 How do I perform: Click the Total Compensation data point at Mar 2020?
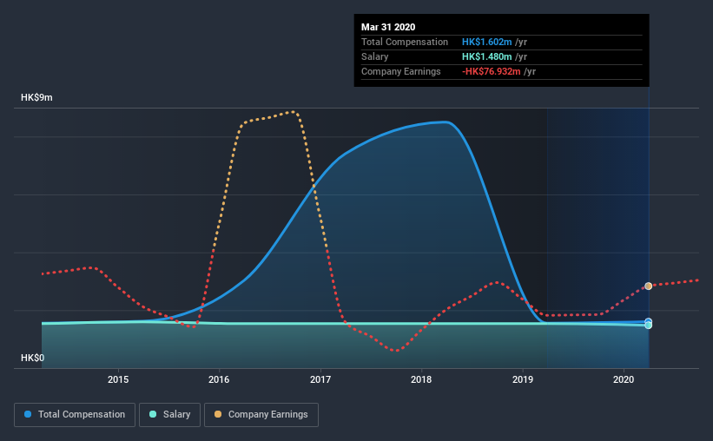(649, 321)
